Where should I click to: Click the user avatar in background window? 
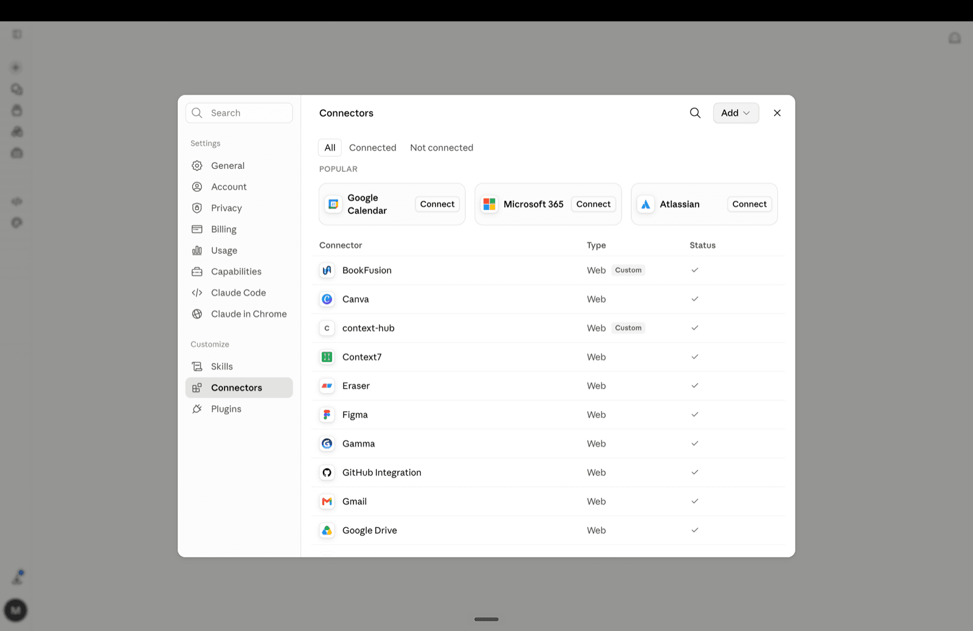(16, 610)
